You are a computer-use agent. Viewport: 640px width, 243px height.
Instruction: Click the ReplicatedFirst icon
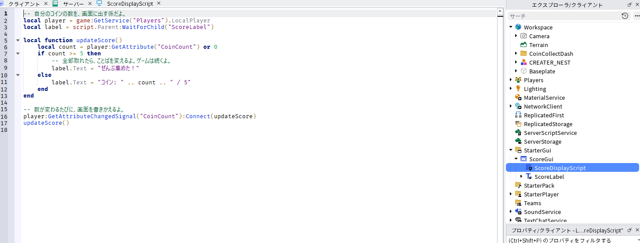coord(518,115)
